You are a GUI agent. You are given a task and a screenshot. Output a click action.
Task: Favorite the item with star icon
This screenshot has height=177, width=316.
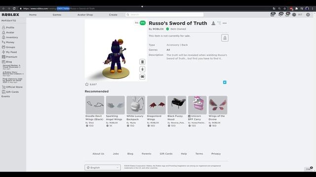pyautogui.click(x=87, y=84)
